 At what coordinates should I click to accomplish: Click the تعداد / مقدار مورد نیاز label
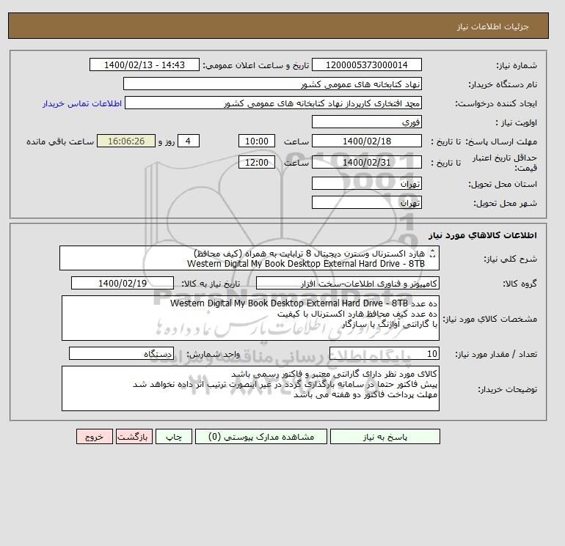pos(496,354)
